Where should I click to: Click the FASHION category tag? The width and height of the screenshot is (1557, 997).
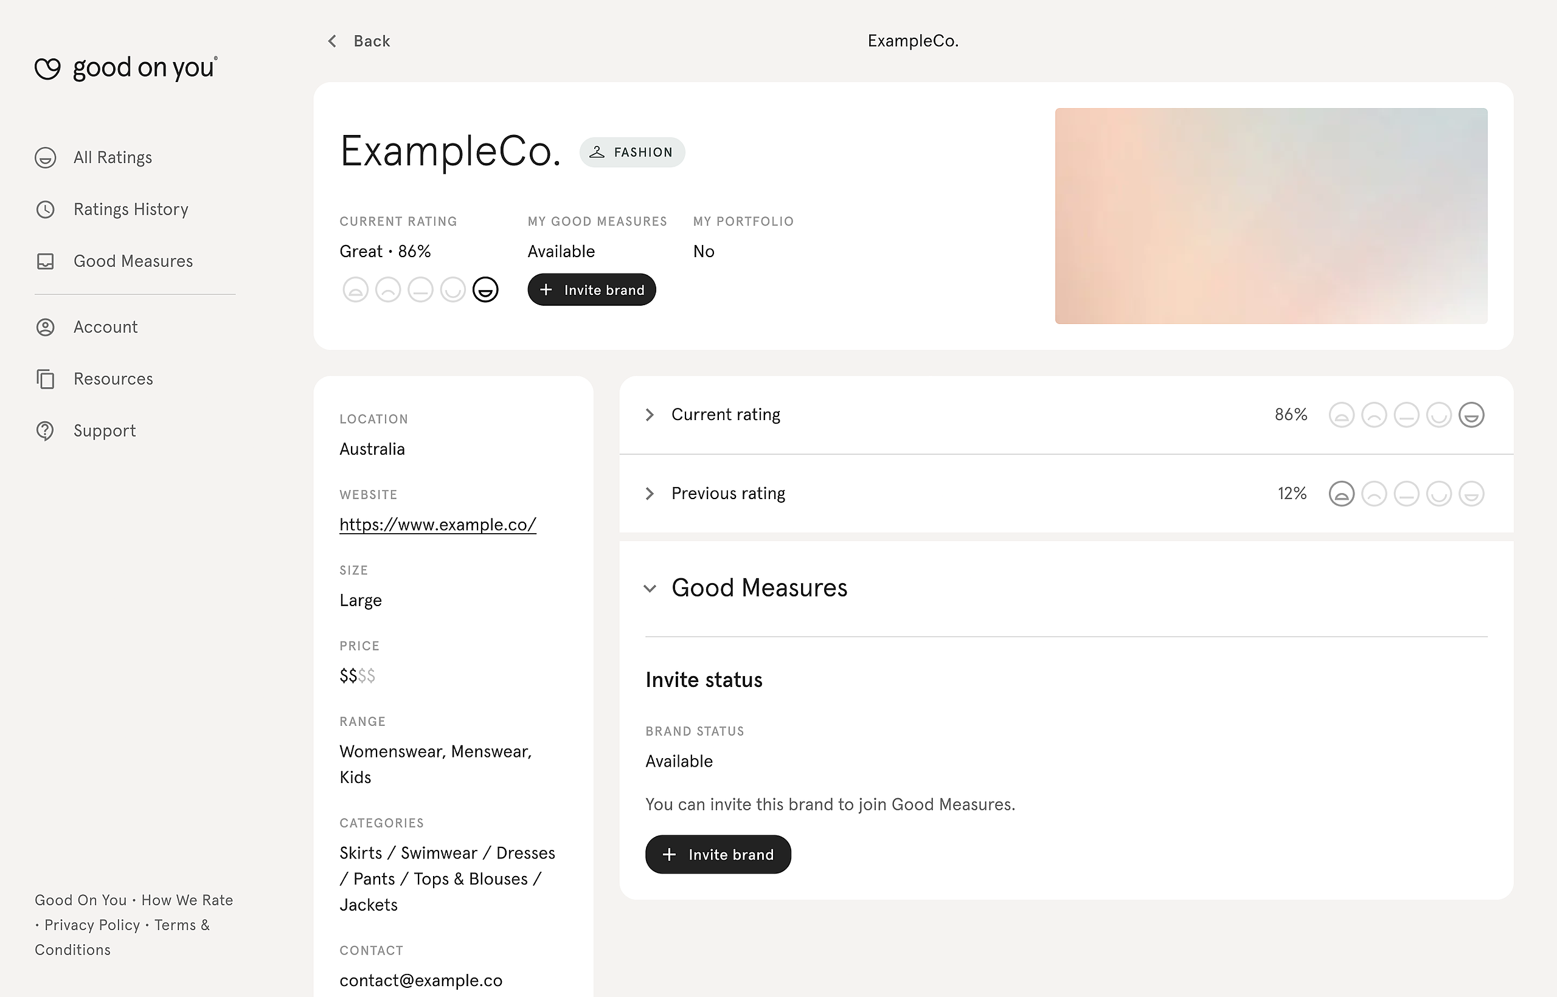pos(632,152)
